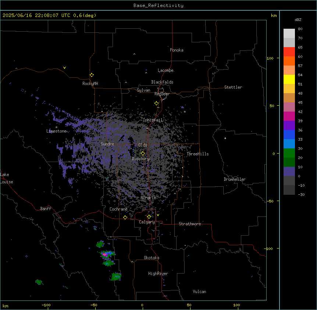Select the yellow diamond marker above Calgary label
This screenshot has width=317, height=310.
coord(149,217)
